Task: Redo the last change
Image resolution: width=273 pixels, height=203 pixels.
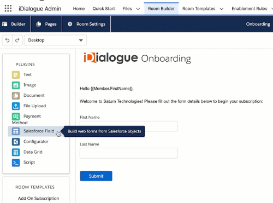Action: [x=17, y=40]
